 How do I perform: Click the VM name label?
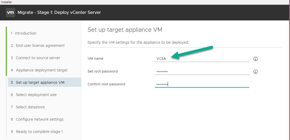pyautogui.click(x=95, y=59)
